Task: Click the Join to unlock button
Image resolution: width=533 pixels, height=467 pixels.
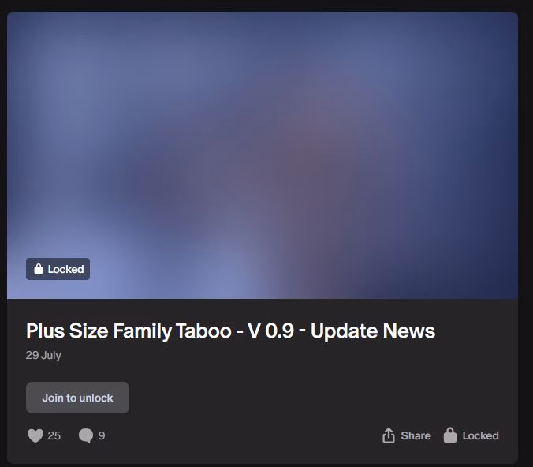Action: tap(77, 398)
